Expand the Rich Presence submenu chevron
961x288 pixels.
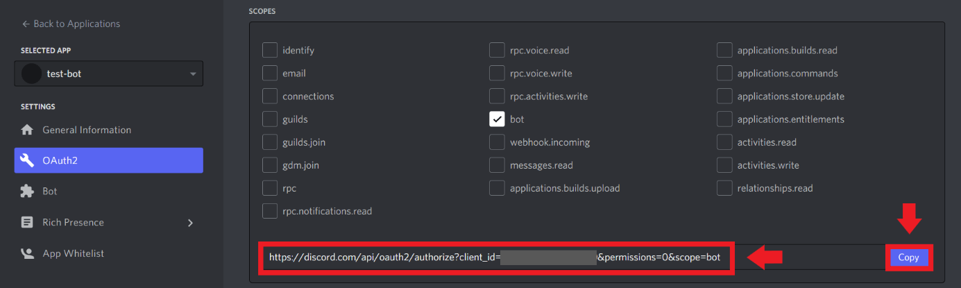pyautogui.click(x=190, y=222)
